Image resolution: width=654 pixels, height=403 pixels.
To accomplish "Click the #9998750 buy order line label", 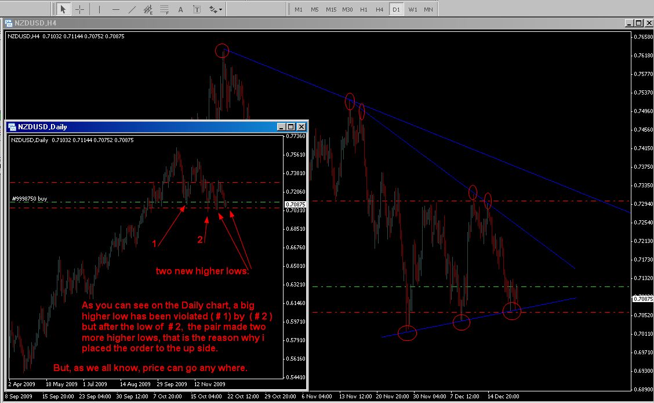I will (x=29, y=199).
